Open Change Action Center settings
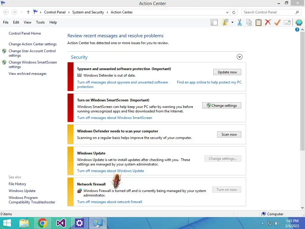The image size is (305, 229). 33,44
